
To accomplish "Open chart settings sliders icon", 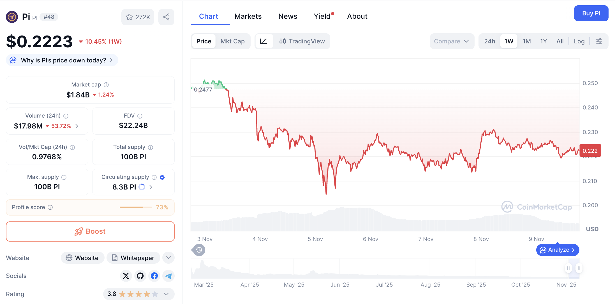I will (x=599, y=41).
